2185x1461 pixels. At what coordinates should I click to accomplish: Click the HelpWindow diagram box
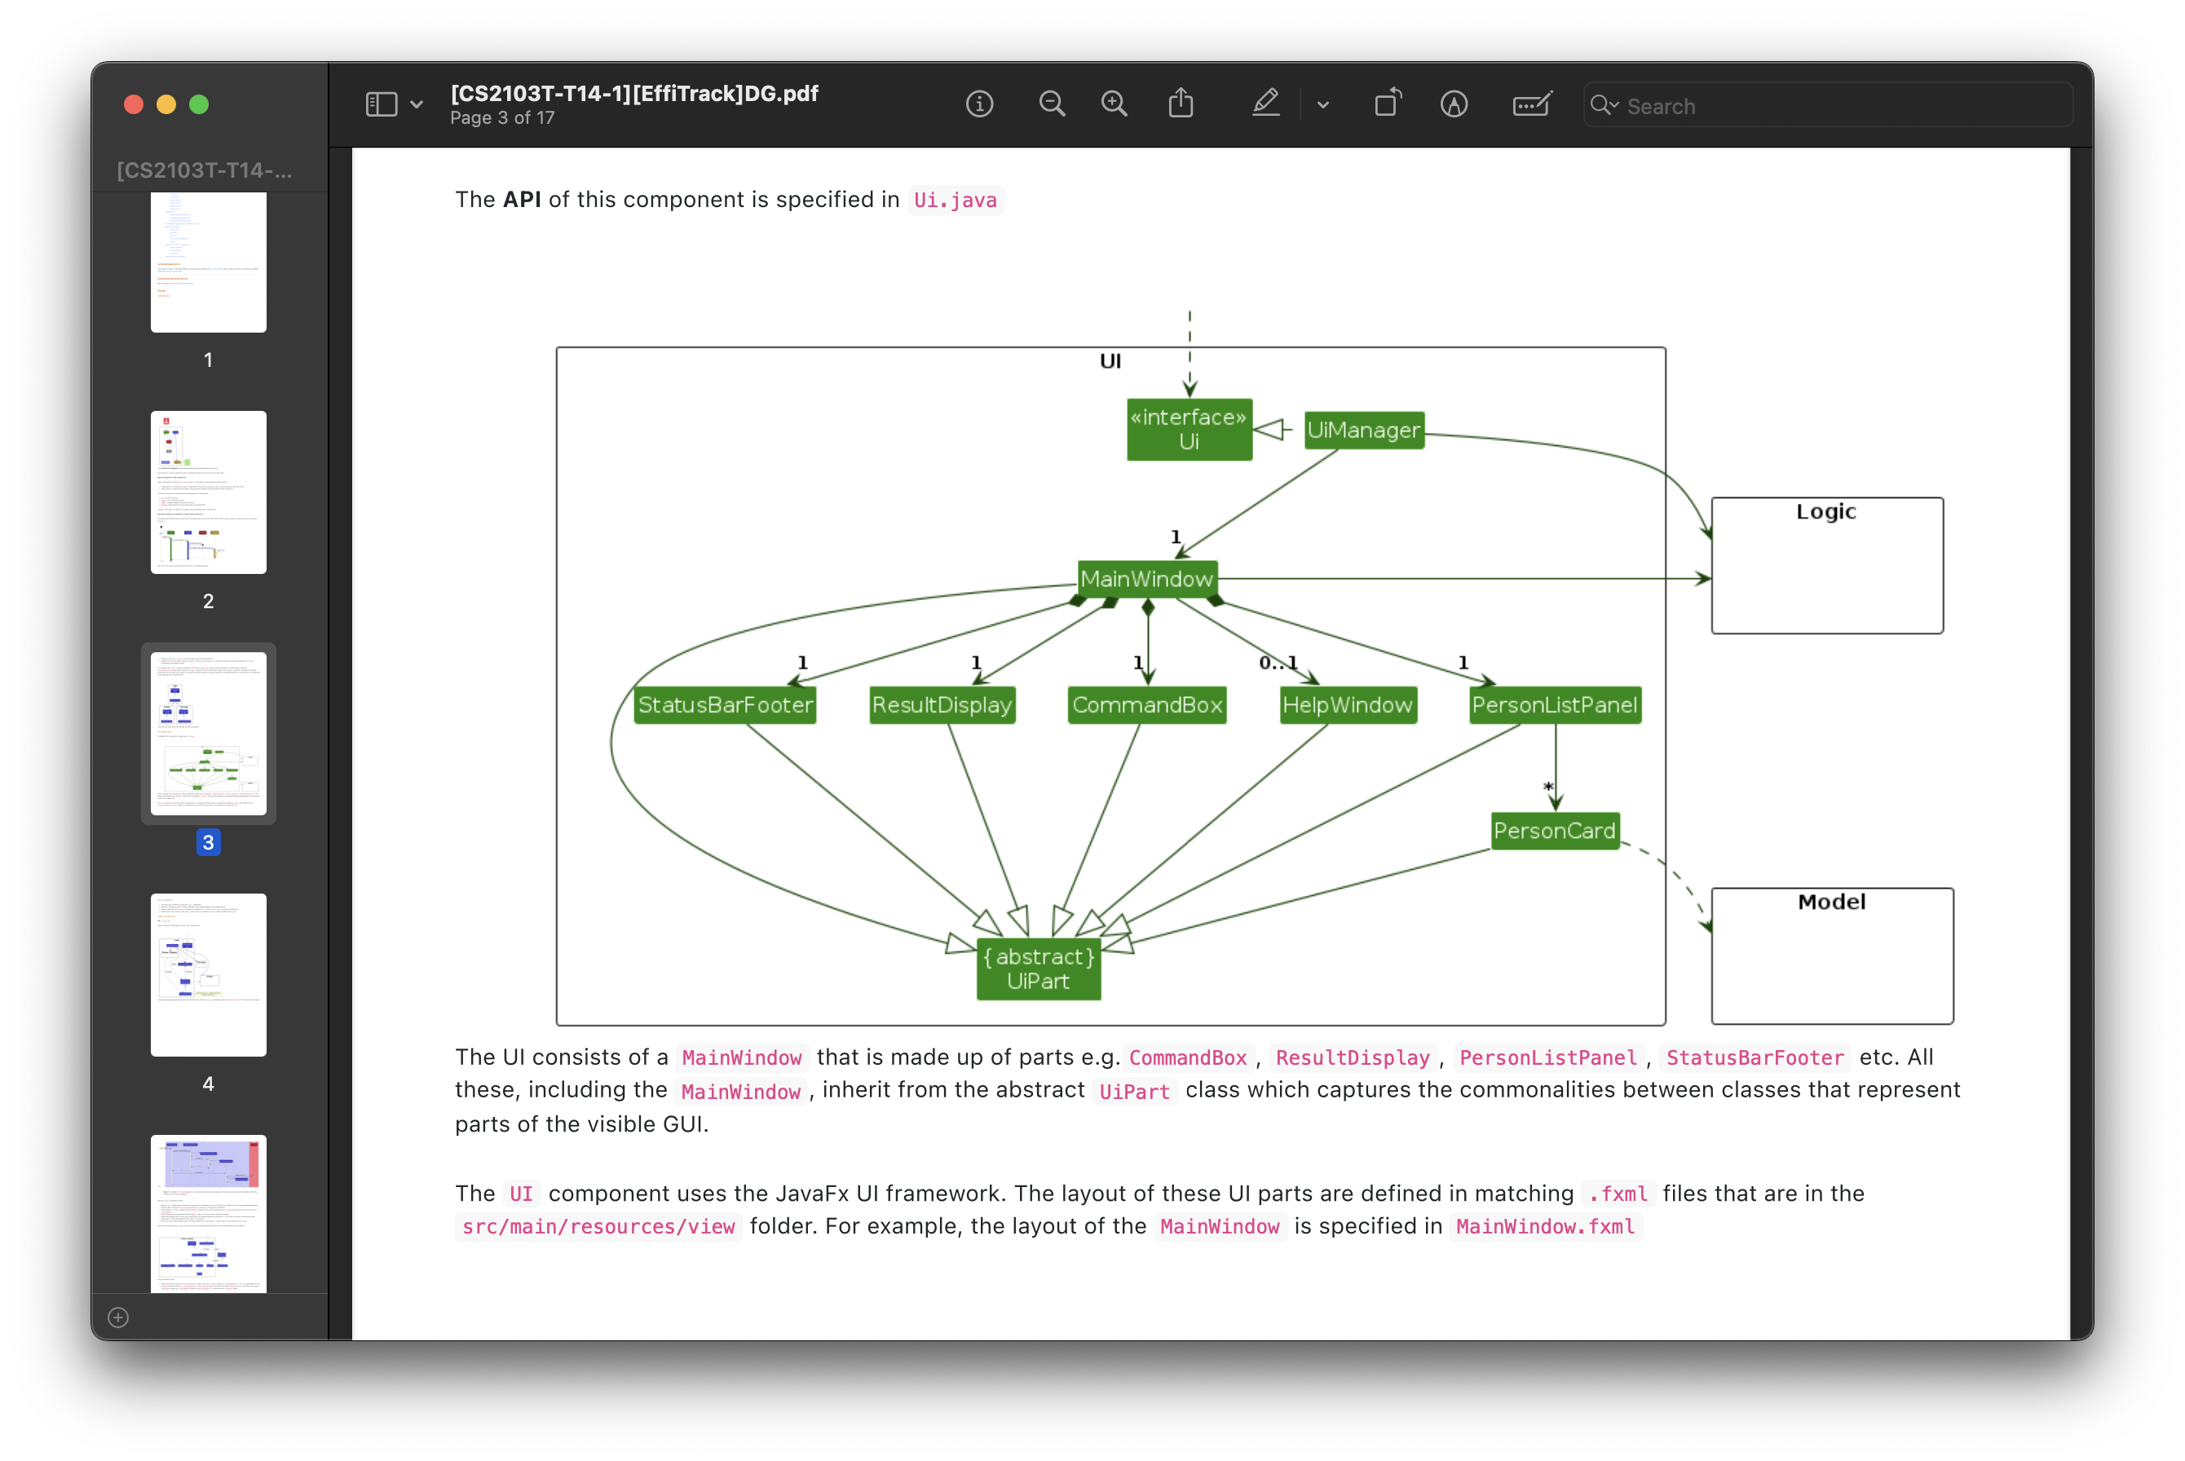(1349, 705)
